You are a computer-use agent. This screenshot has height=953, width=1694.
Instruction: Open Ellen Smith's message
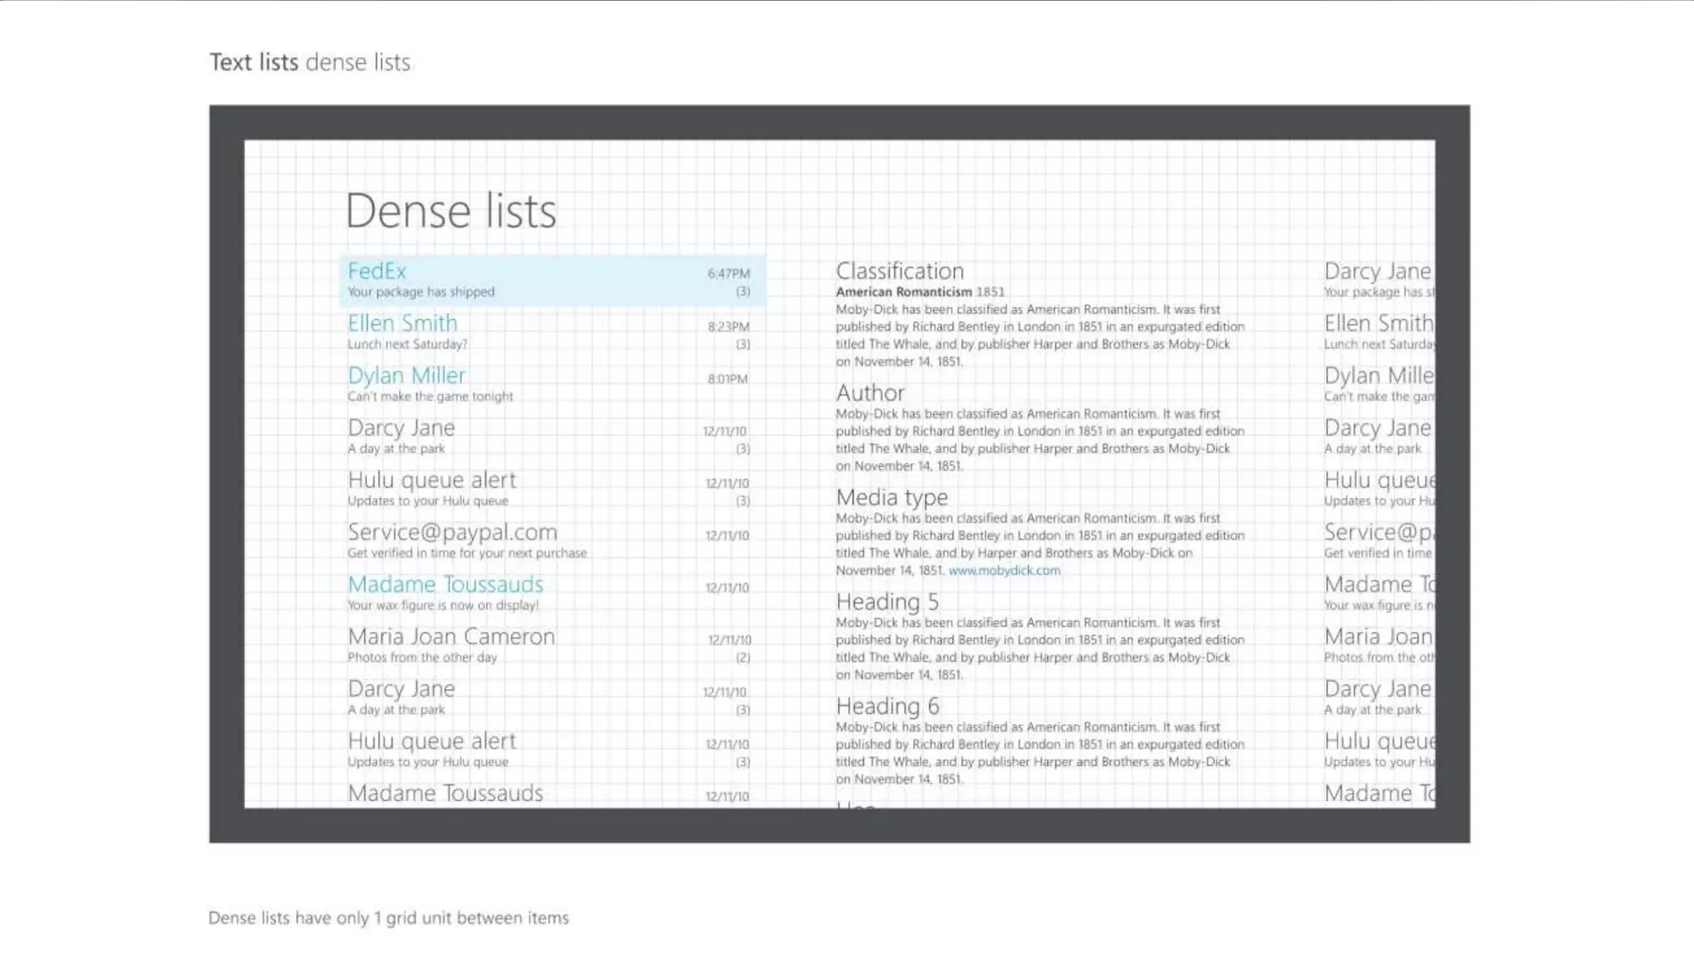point(402,323)
